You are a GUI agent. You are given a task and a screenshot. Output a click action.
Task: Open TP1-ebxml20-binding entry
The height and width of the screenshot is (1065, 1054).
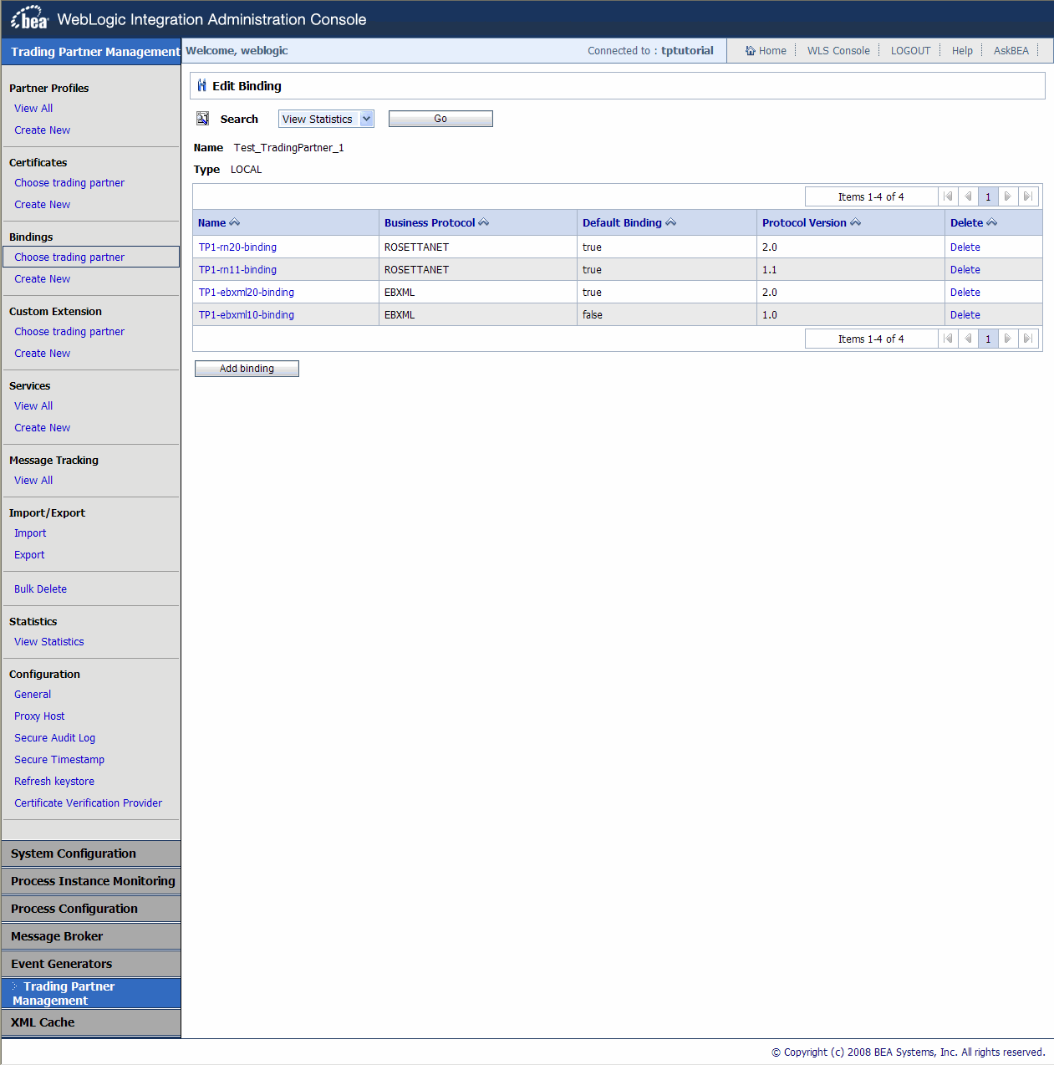point(247,293)
